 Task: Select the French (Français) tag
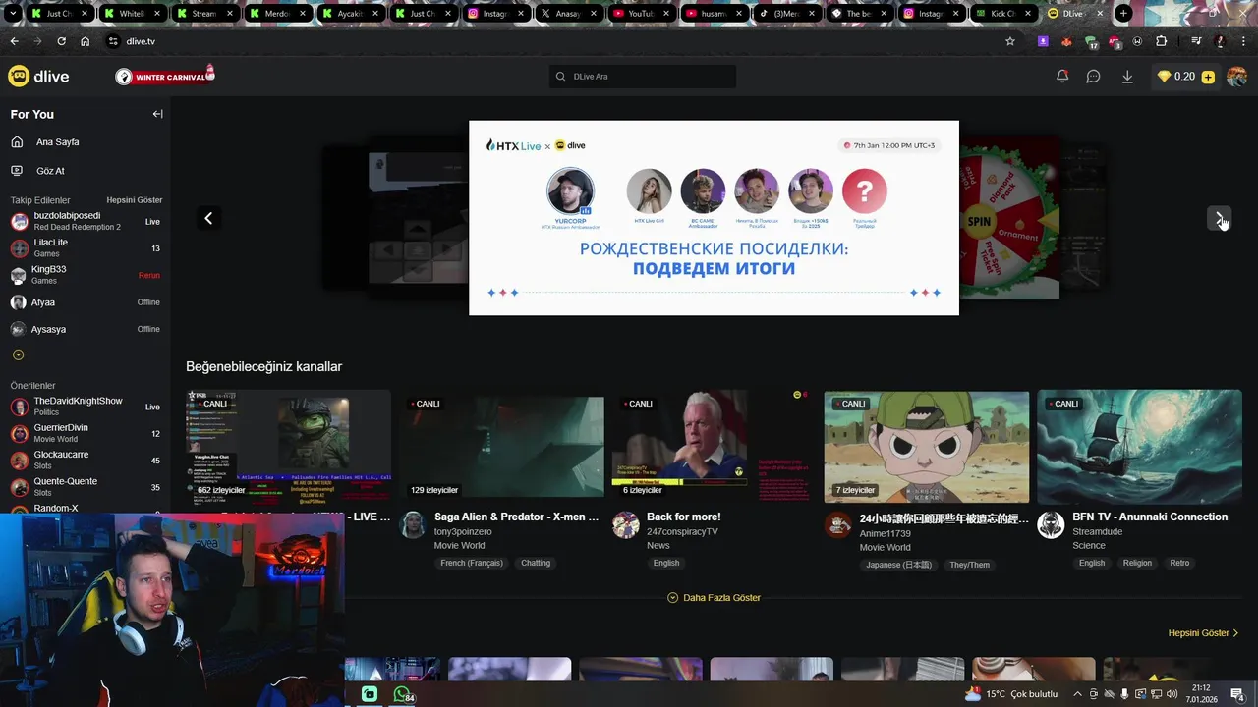(472, 563)
